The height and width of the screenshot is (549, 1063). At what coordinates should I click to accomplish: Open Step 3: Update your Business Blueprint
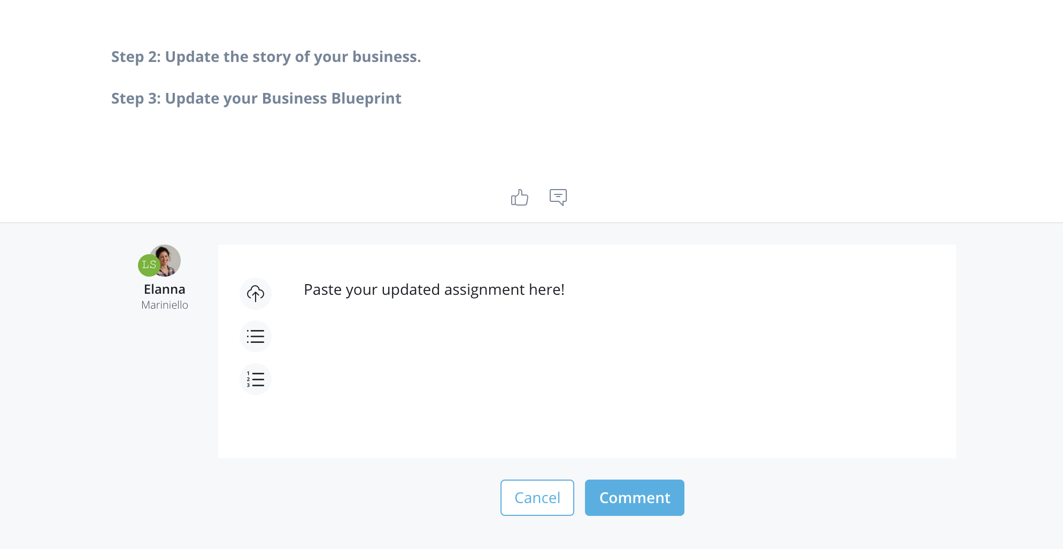click(x=256, y=98)
